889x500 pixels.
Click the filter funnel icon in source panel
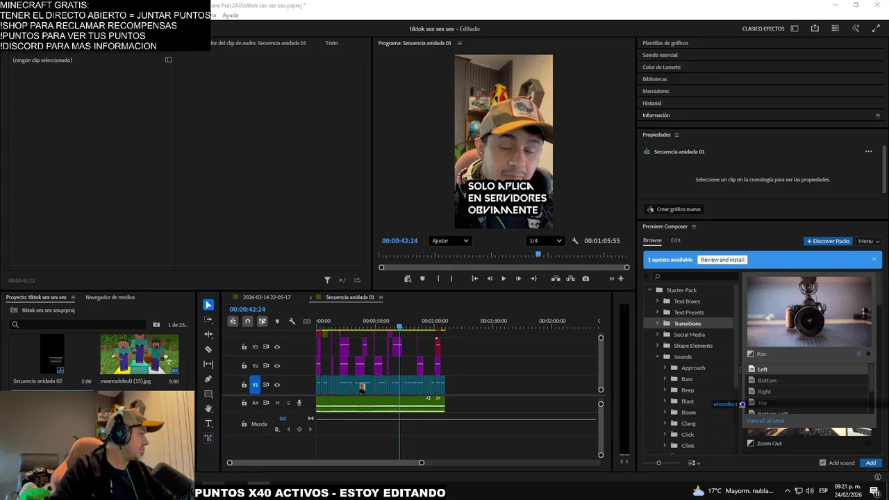click(327, 280)
